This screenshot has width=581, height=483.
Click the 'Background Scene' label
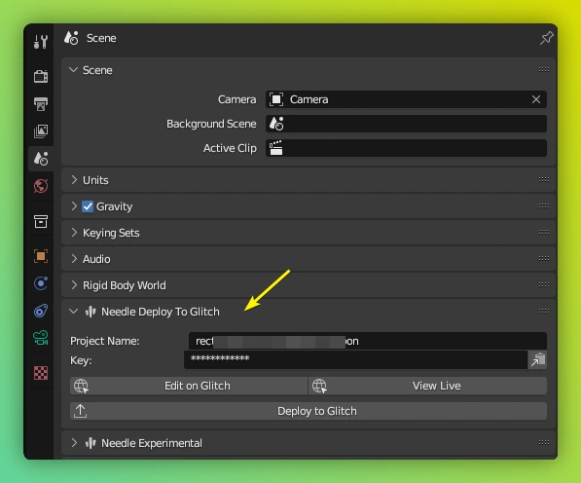pos(211,124)
